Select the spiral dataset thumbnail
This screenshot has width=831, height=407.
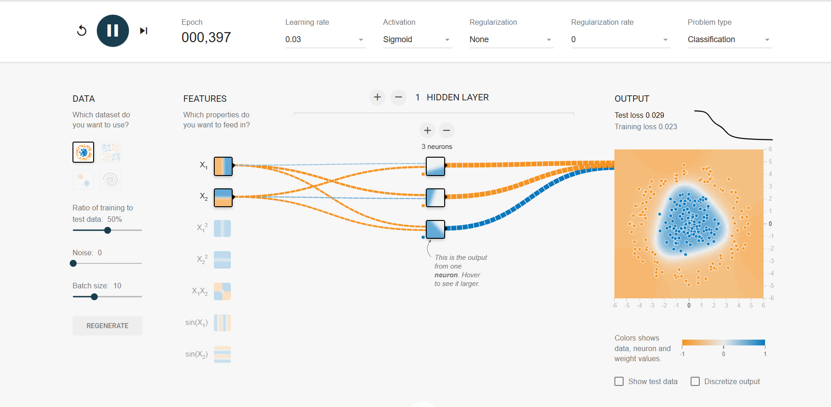[111, 180]
